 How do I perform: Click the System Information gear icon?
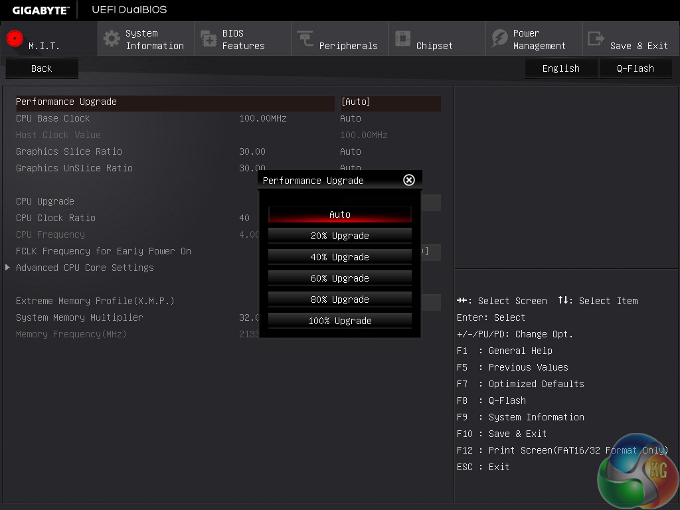pos(112,39)
